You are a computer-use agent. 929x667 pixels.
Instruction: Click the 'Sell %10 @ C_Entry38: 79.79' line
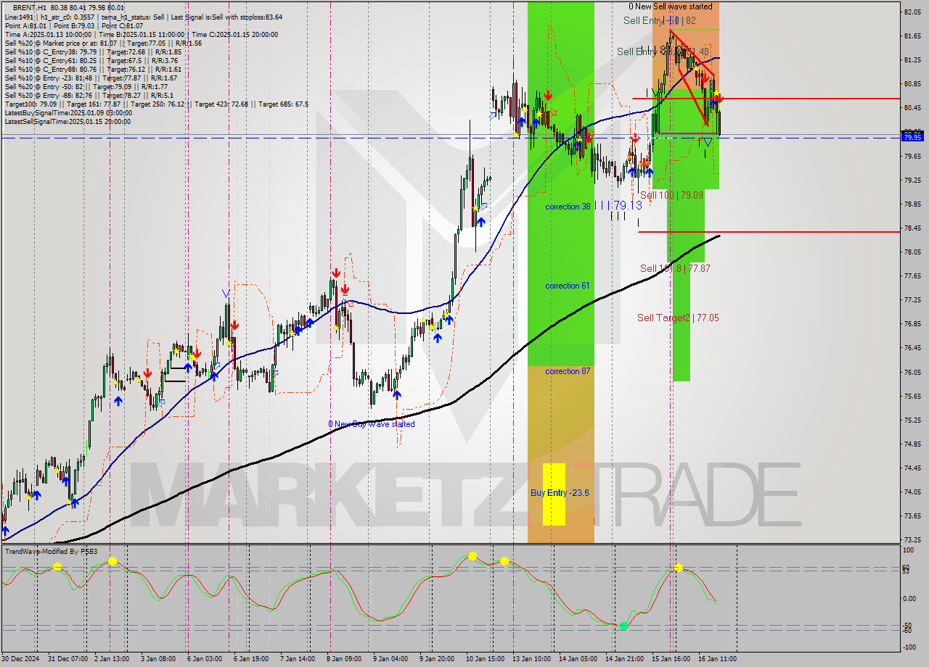[x=93, y=51]
